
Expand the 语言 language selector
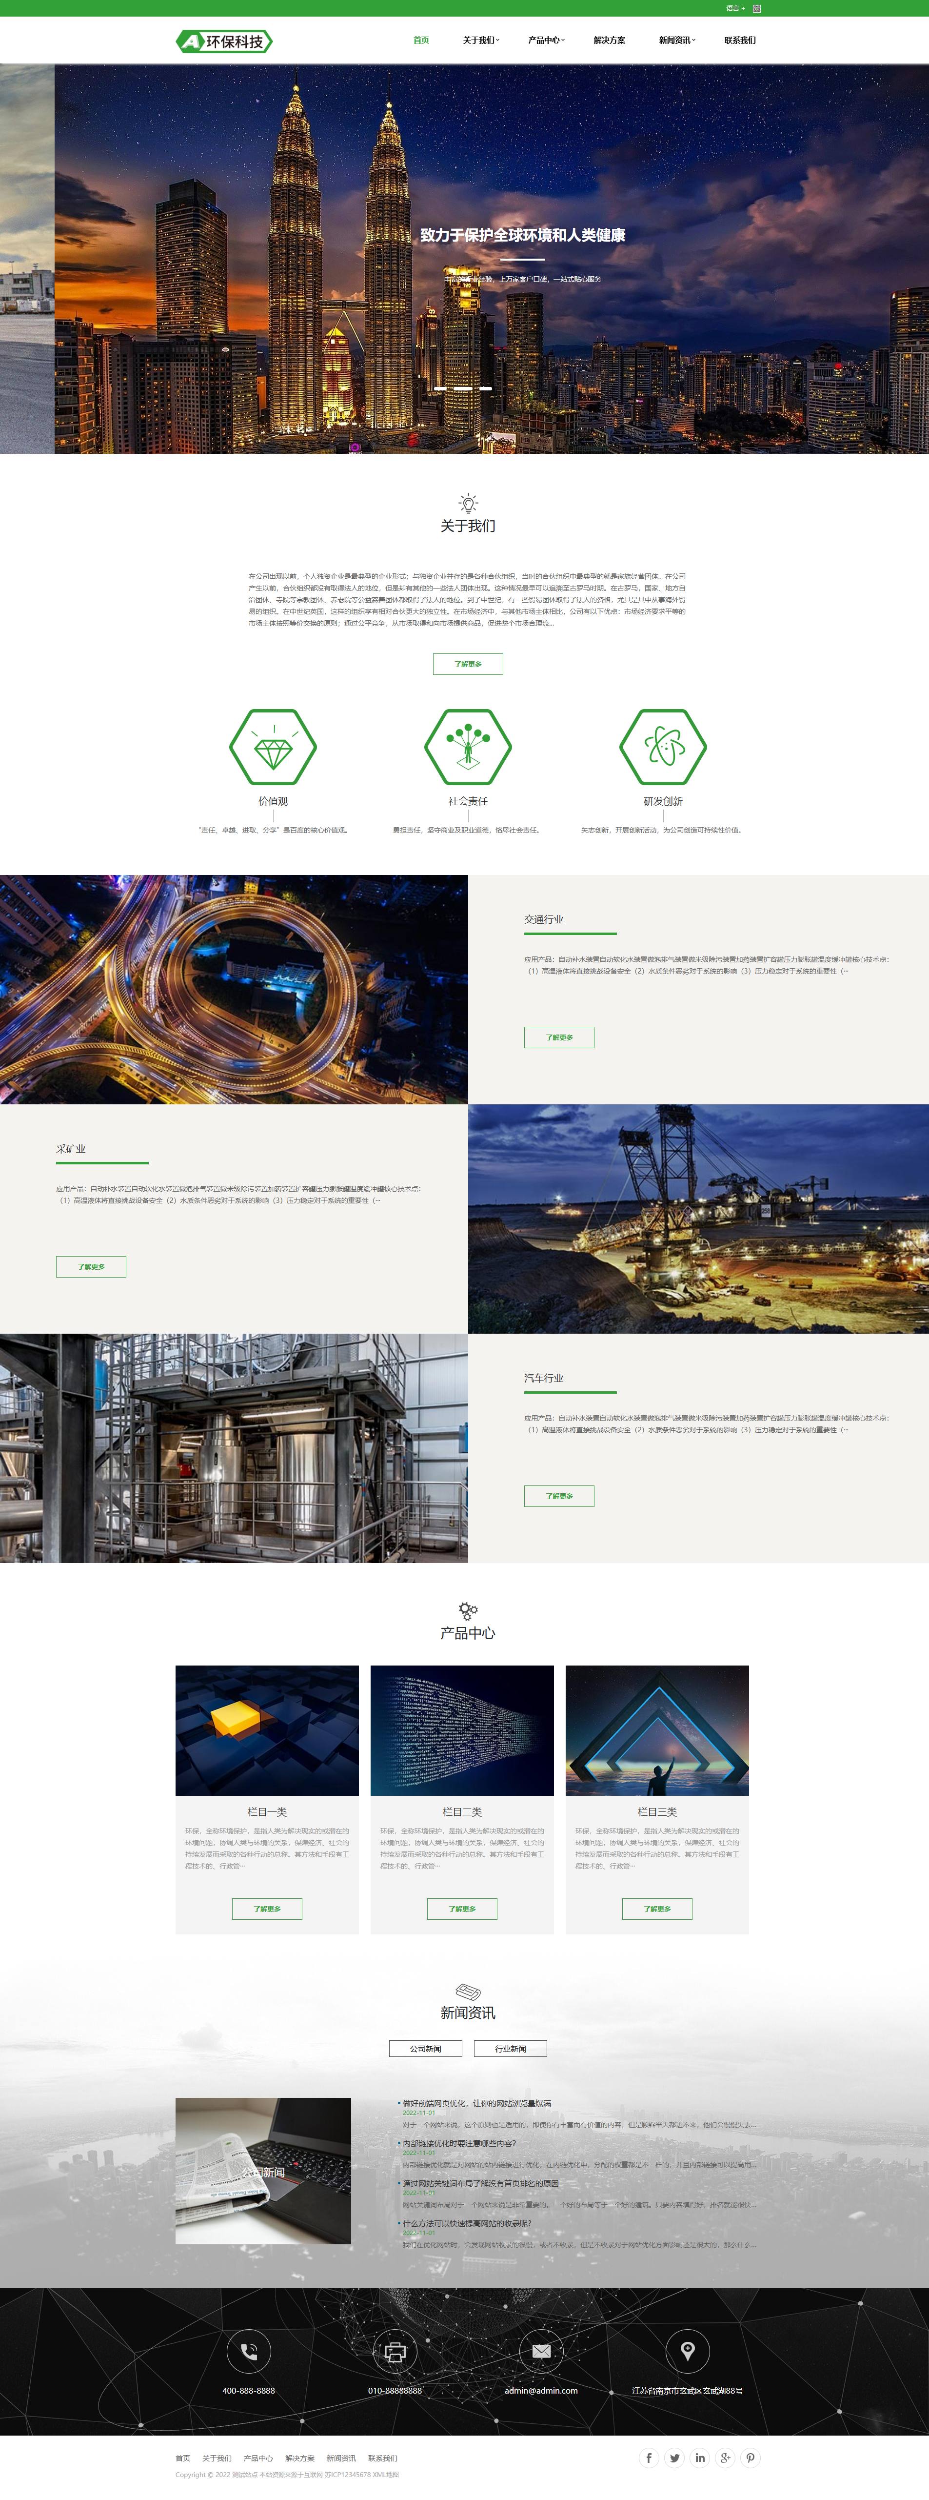click(735, 9)
